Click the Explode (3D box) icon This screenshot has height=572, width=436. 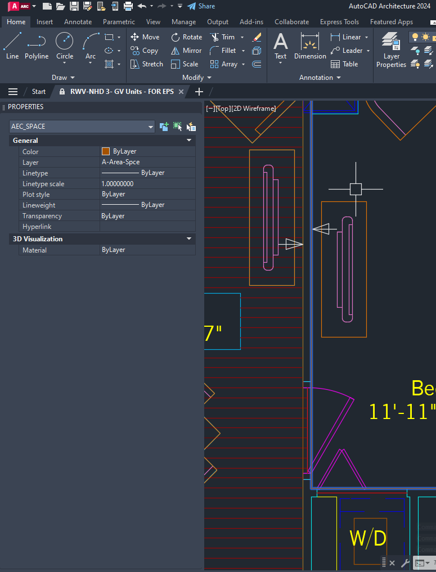tap(257, 51)
